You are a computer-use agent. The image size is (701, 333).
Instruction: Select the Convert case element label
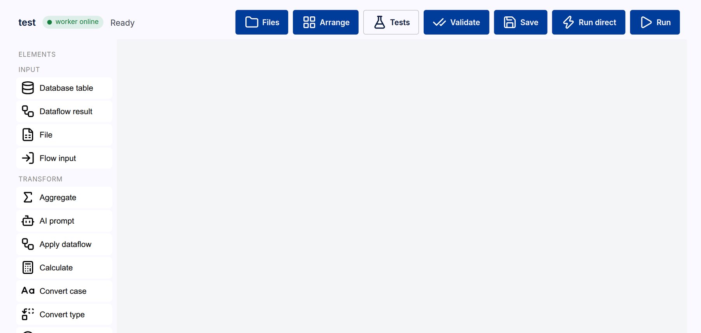click(63, 291)
